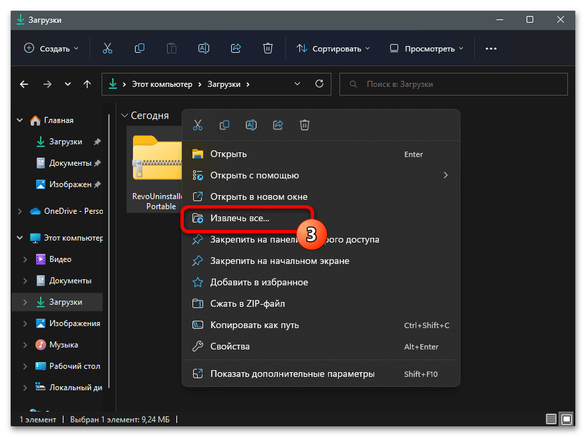Expand the Музыка tree node
Image resolution: width=586 pixels, height=437 pixels.
point(25,345)
